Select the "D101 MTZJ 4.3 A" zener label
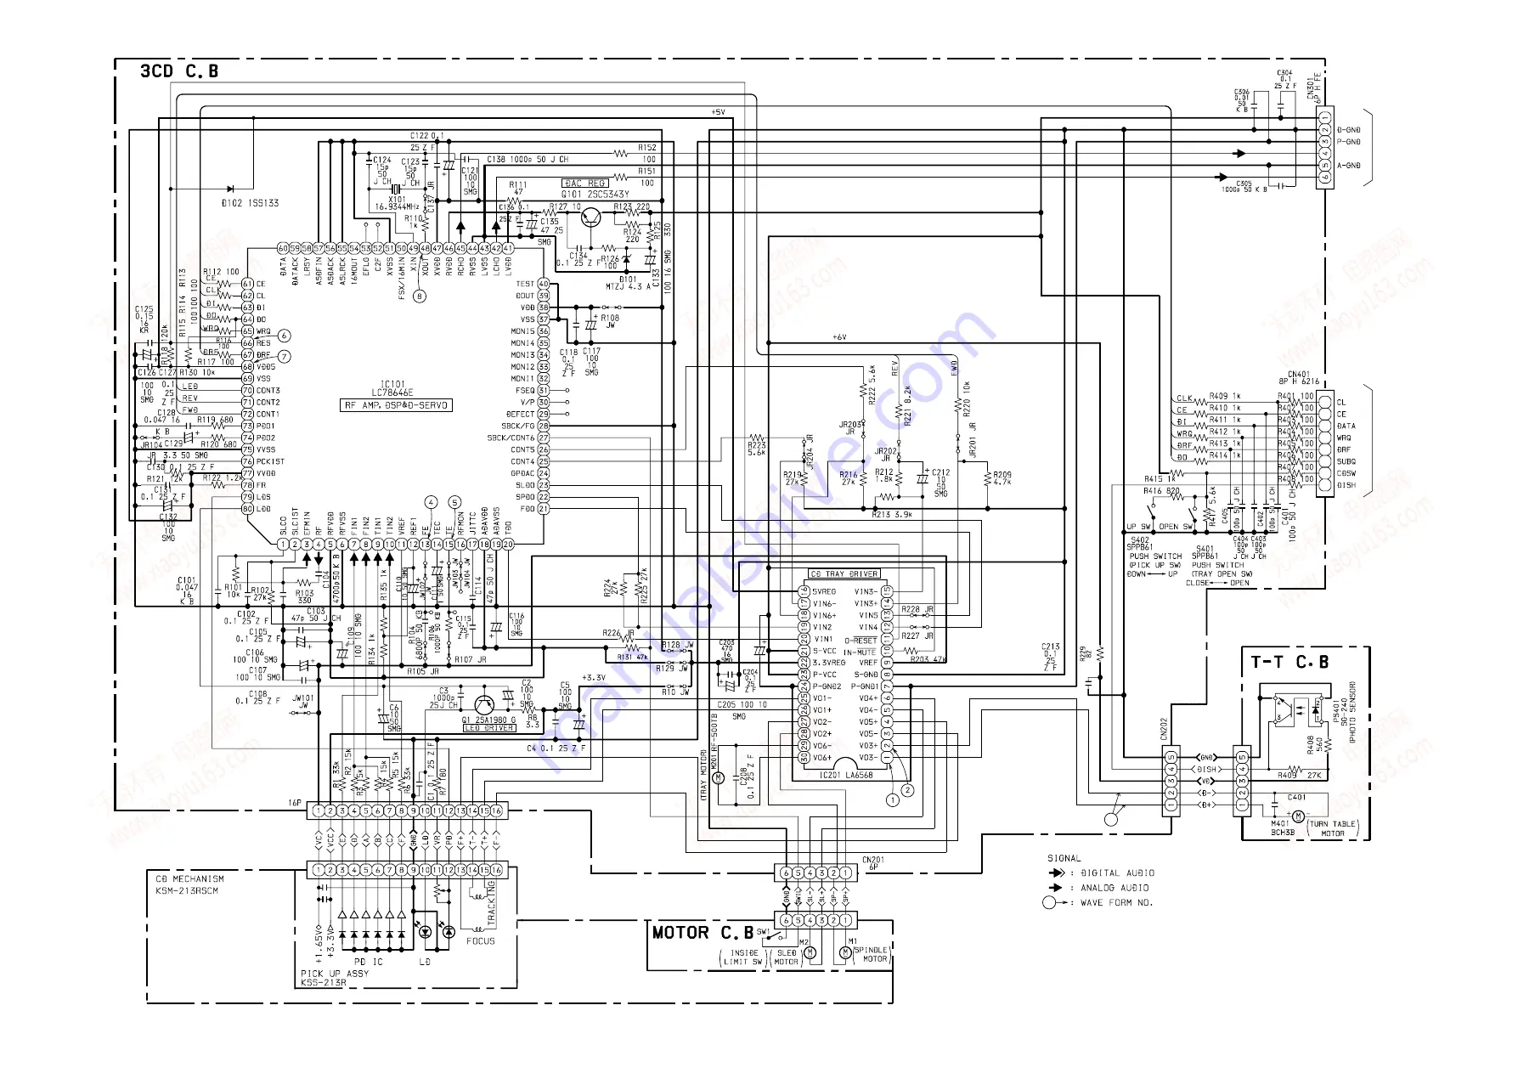This screenshot has width=1518, height=1073. point(628,283)
